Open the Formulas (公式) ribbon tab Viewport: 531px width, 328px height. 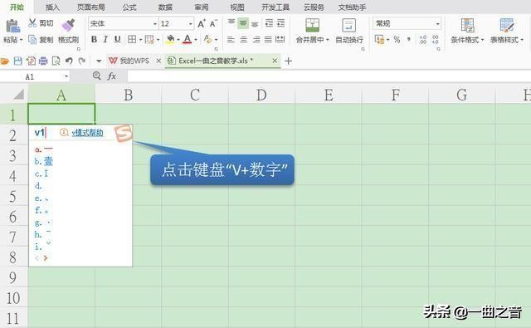[129, 7]
